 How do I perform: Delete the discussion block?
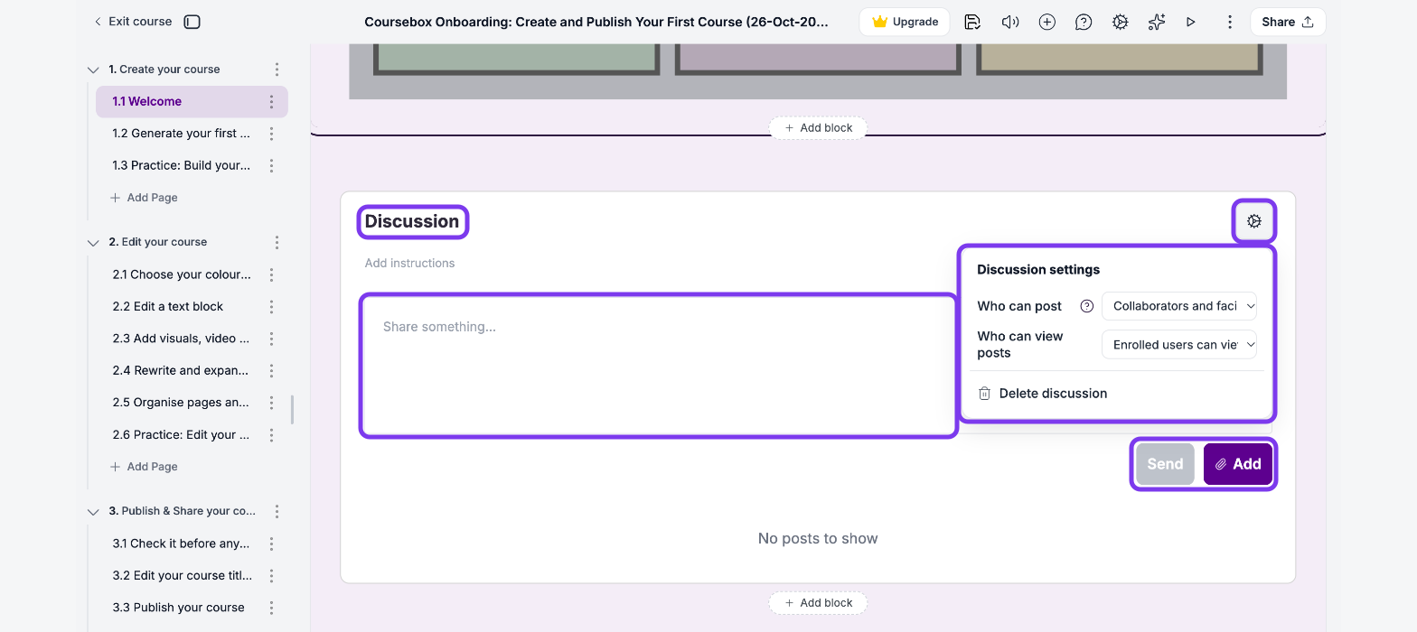[1043, 394]
